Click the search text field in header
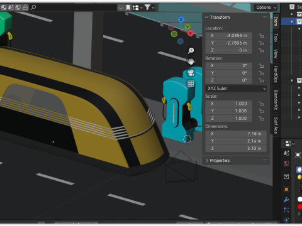 pyautogui.click(x=74, y=8)
